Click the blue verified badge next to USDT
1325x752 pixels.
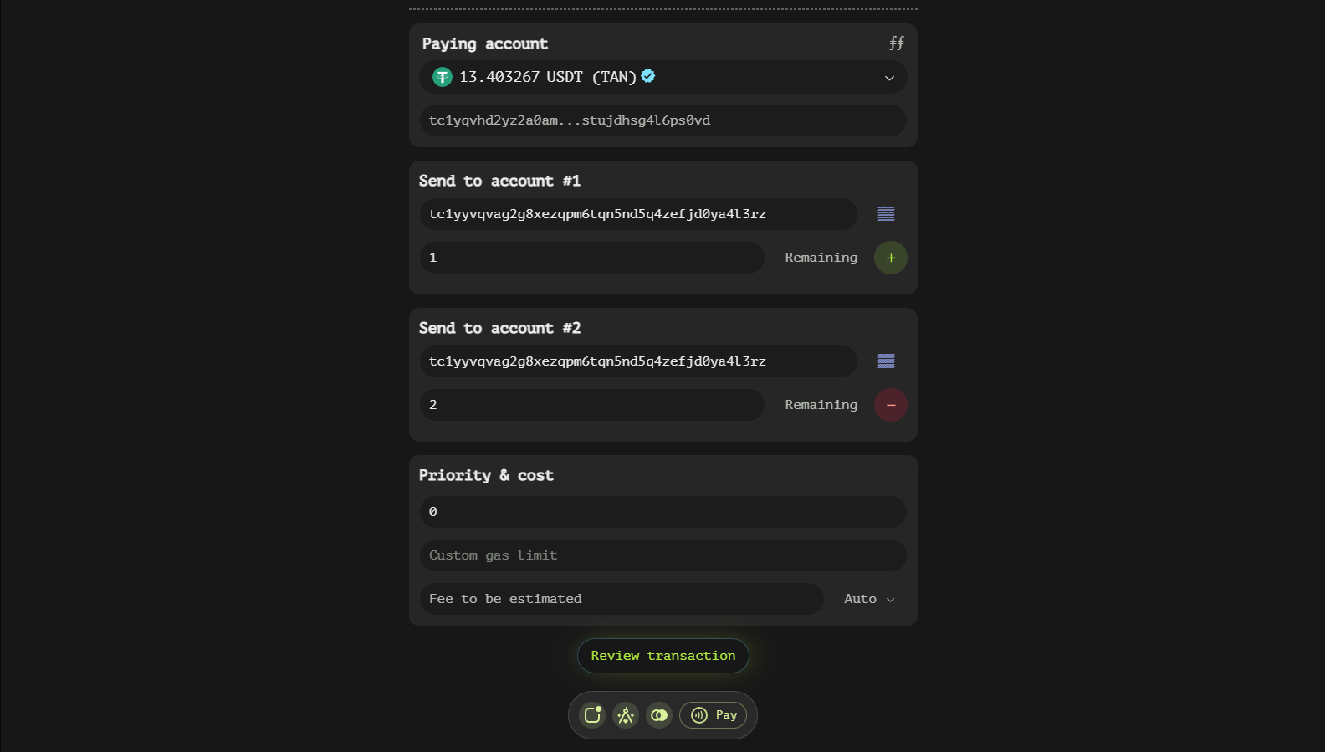point(648,76)
